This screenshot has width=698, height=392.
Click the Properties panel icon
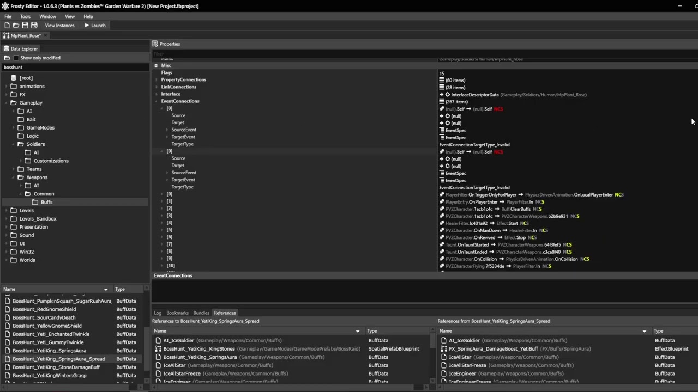pos(155,44)
